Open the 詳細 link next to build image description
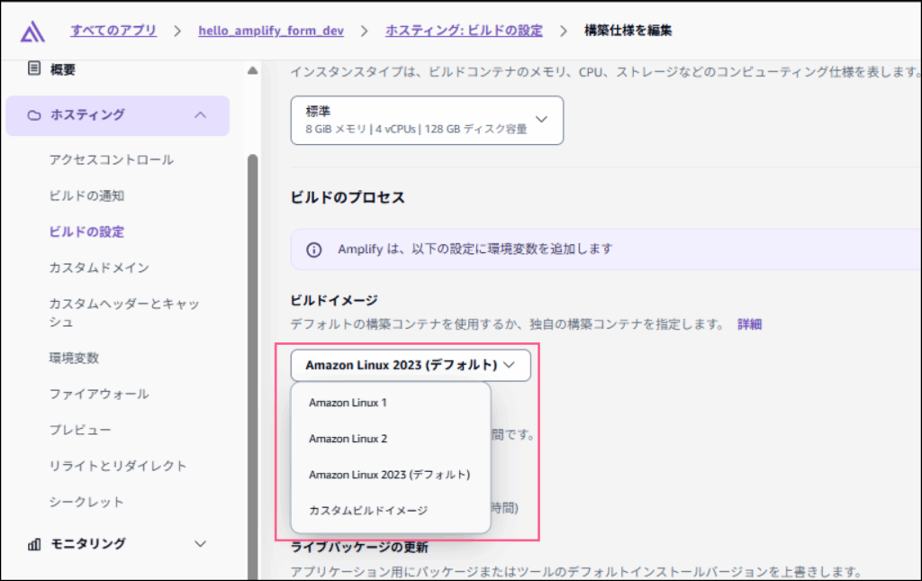This screenshot has height=581, width=922. (749, 324)
